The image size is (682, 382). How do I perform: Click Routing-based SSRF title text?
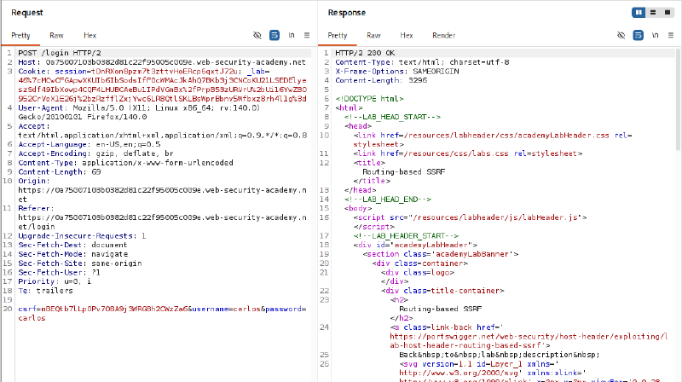(403, 172)
